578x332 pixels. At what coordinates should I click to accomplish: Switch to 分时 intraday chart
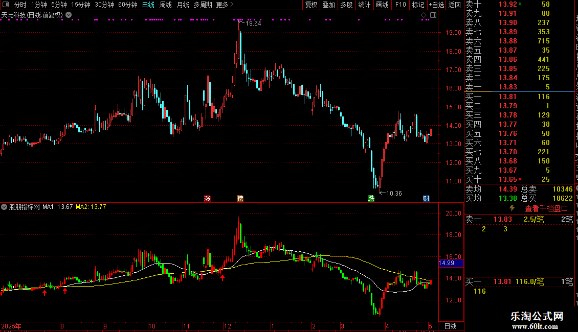click(20, 5)
